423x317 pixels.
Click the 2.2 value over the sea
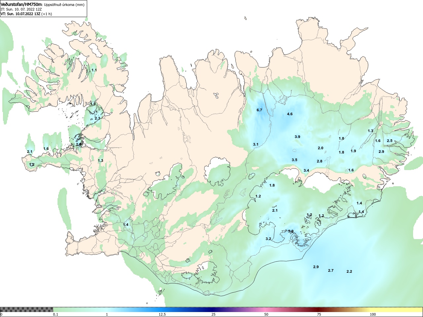pos(349,271)
